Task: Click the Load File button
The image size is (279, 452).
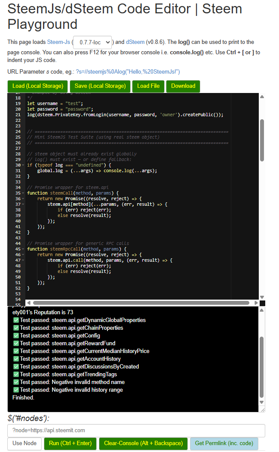Action: (148, 86)
